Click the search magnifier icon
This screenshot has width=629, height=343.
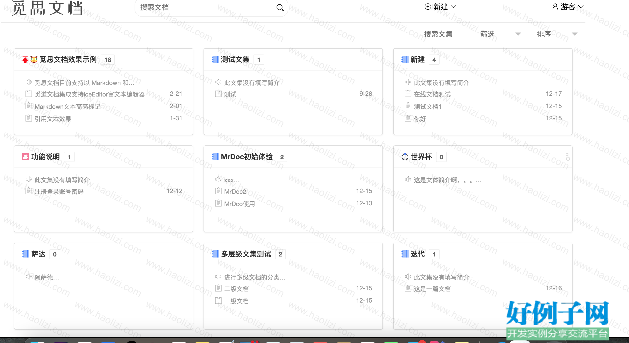(x=280, y=8)
